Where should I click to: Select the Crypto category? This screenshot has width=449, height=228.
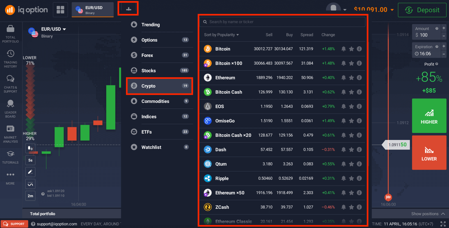pos(159,86)
